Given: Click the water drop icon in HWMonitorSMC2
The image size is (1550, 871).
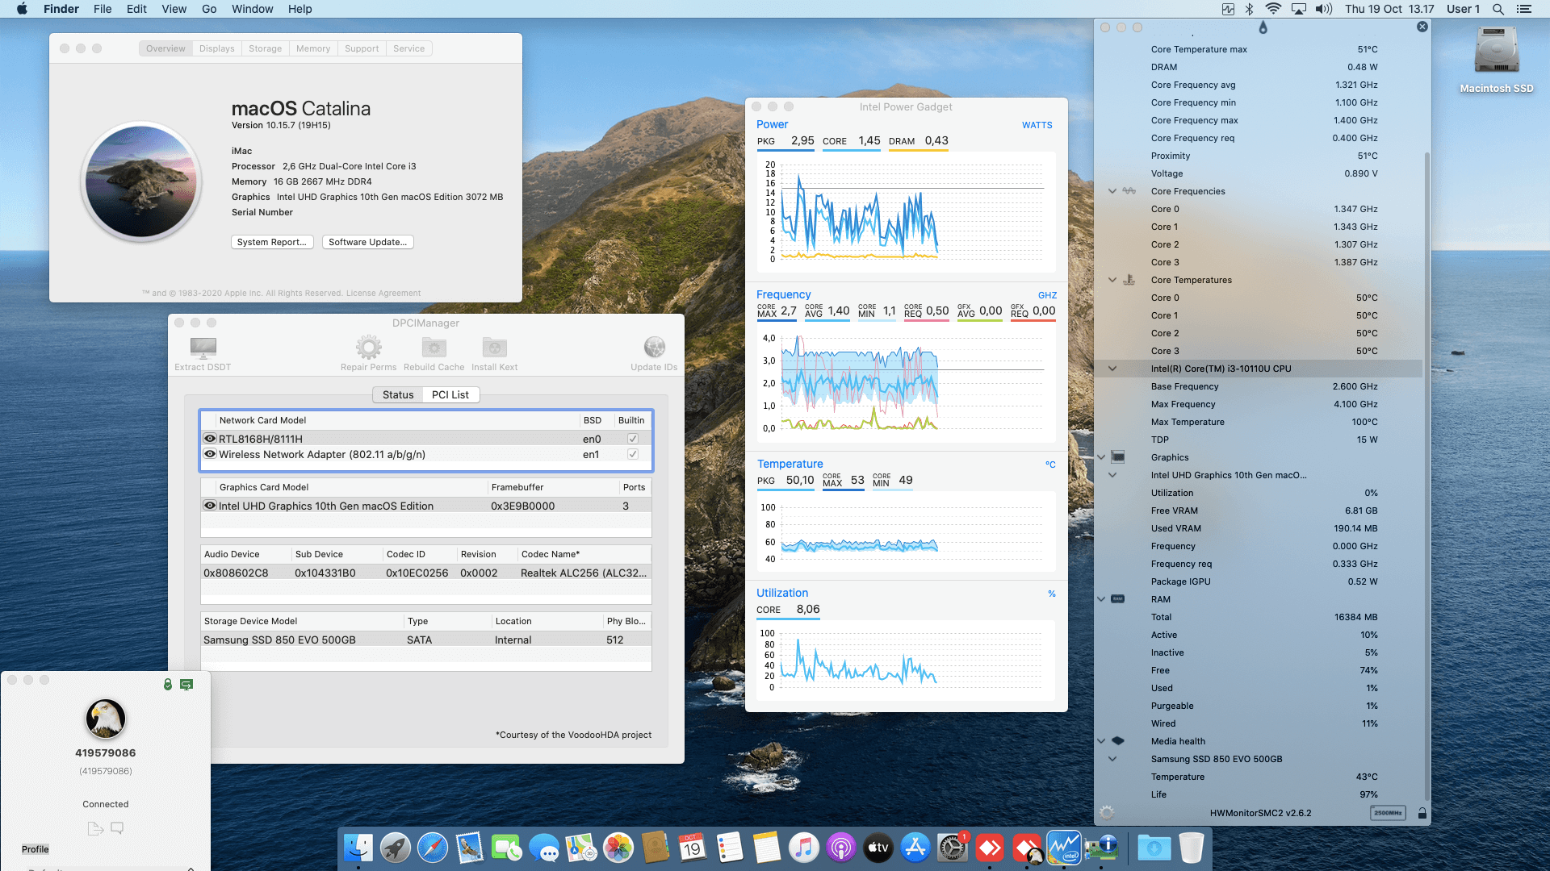Looking at the screenshot, I should [x=1263, y=28].
